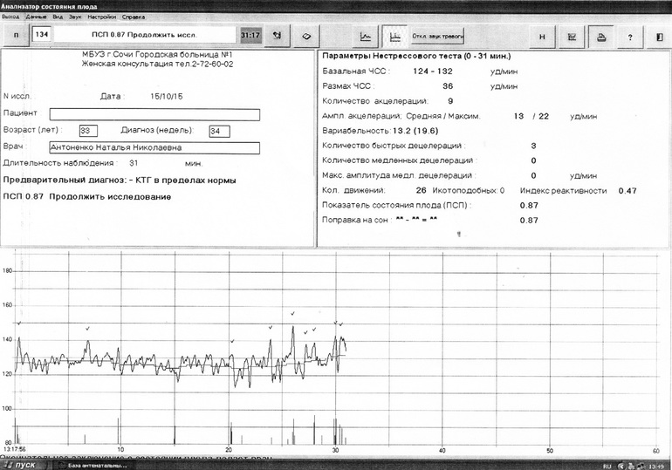
Task: Click the exit door icon at far right
Action: click(659, 36)
